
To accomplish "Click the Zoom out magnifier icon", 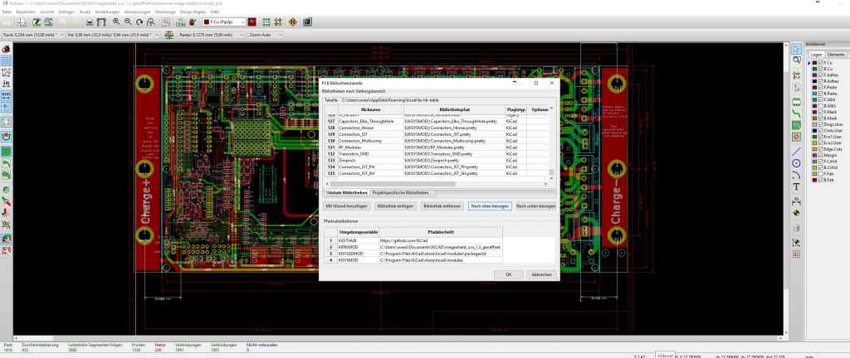I will tap(128, 22).
